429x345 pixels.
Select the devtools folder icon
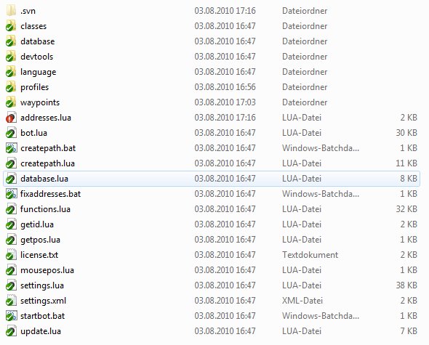coord(11,57)
